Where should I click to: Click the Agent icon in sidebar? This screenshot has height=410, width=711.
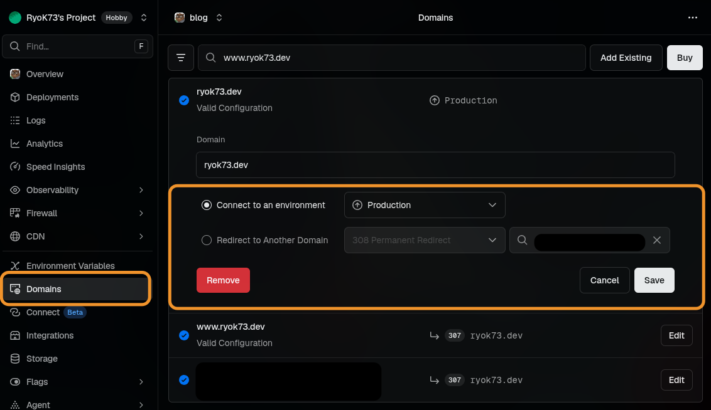pyautogui.click(x=15, y=404)
